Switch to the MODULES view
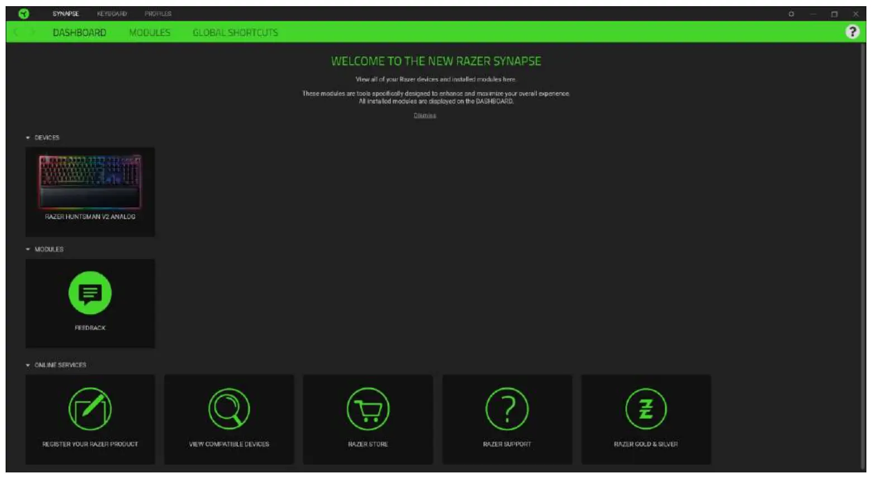 (149, 32)
